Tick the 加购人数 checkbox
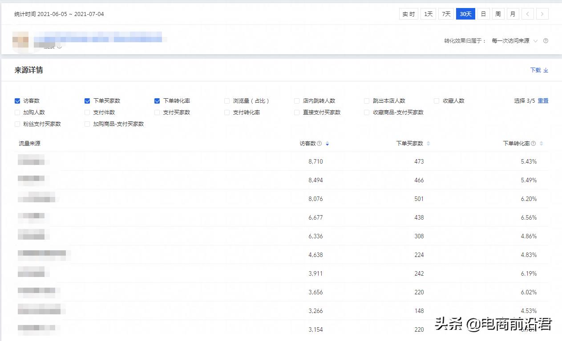The image size is (562, 341). (17, 112)
